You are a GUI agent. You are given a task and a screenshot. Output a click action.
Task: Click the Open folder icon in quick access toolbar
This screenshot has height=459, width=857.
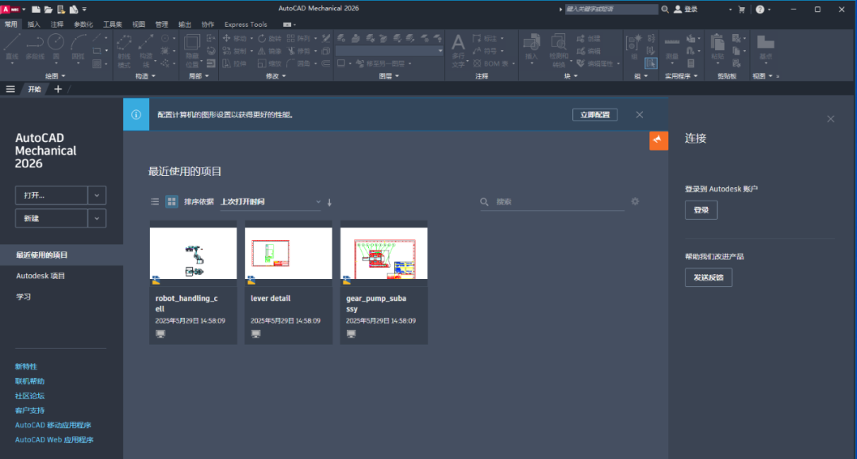click(x=48, y=10)
